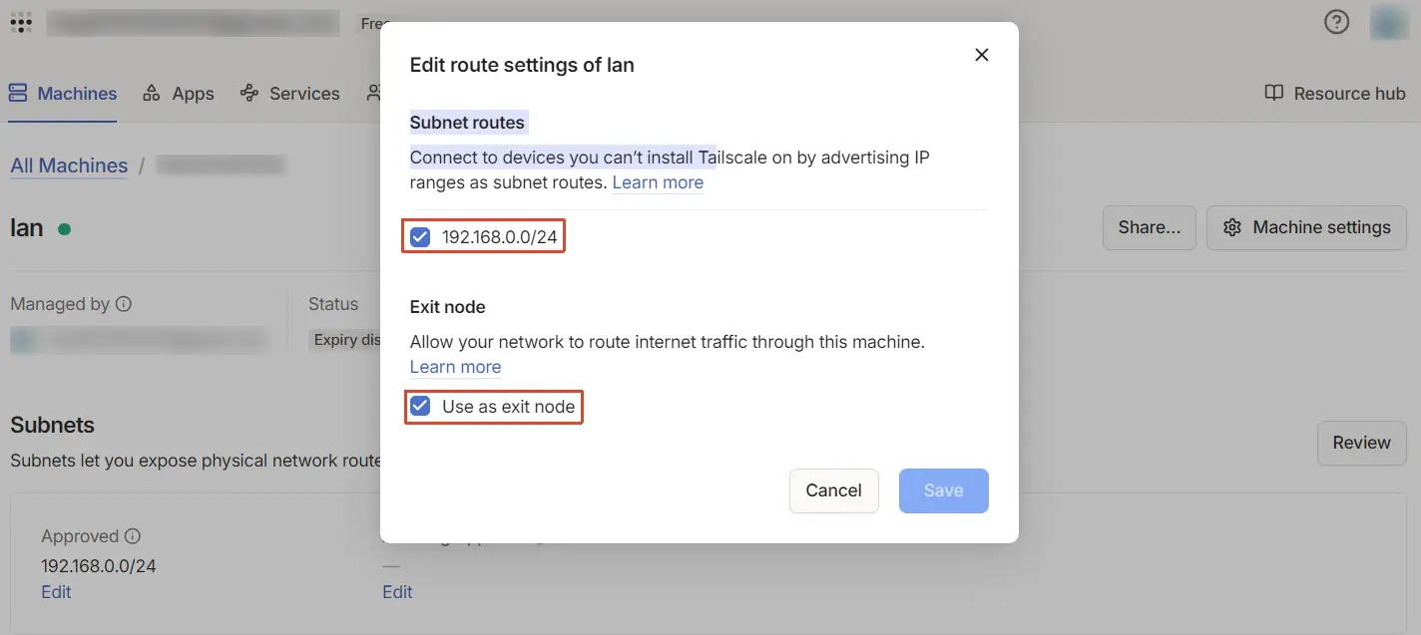
Task: Click the Resource hub book icon
Action: tap(1273, 94)
